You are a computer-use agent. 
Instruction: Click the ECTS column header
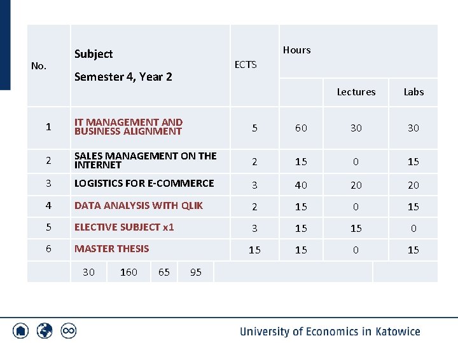[246, 64]
